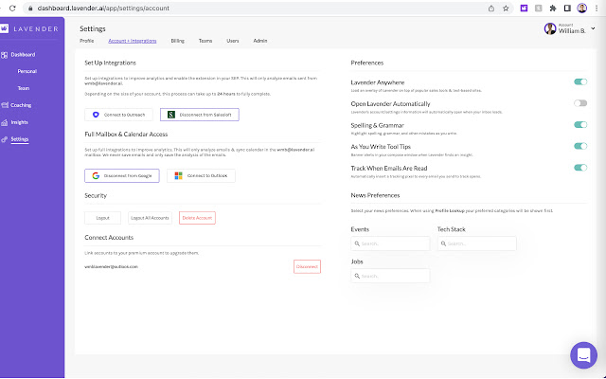Open the Events search dropdown
The height and width of the screenshot is (379, 606).
[390, 244]
